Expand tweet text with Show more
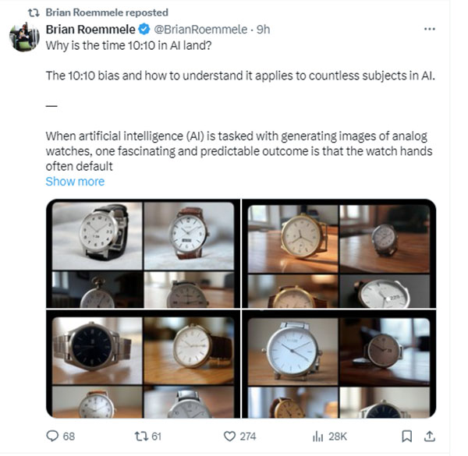Viewport: 468px width, 456px height. pos(75,182)
